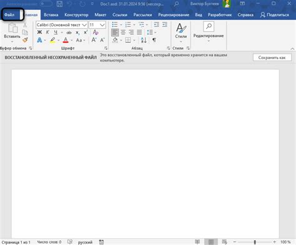296x245 pixels.
Task: Open the Файл tab
Action: click(9, 15)
